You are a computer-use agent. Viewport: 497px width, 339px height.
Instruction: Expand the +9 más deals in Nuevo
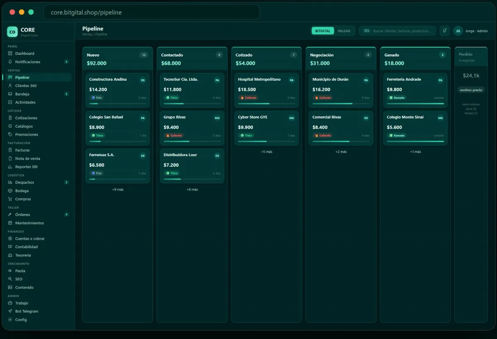pos(118,189)
